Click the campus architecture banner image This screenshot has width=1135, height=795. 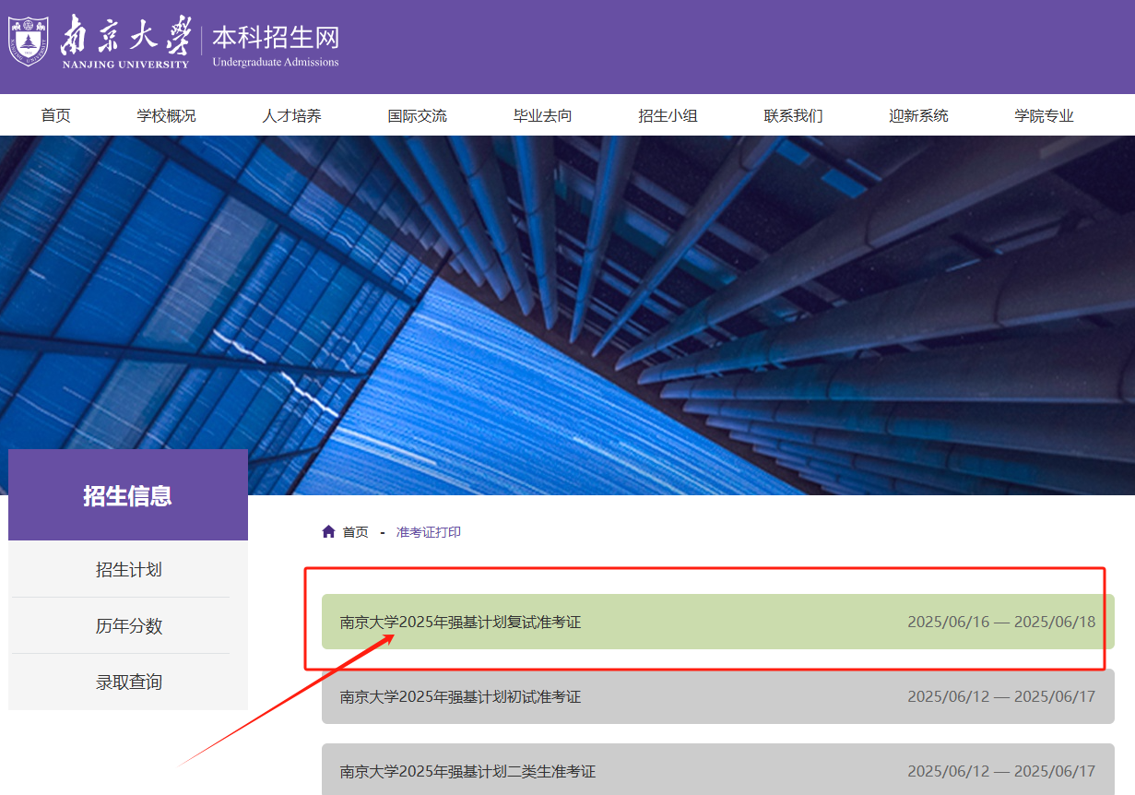[x=567, y=314]
